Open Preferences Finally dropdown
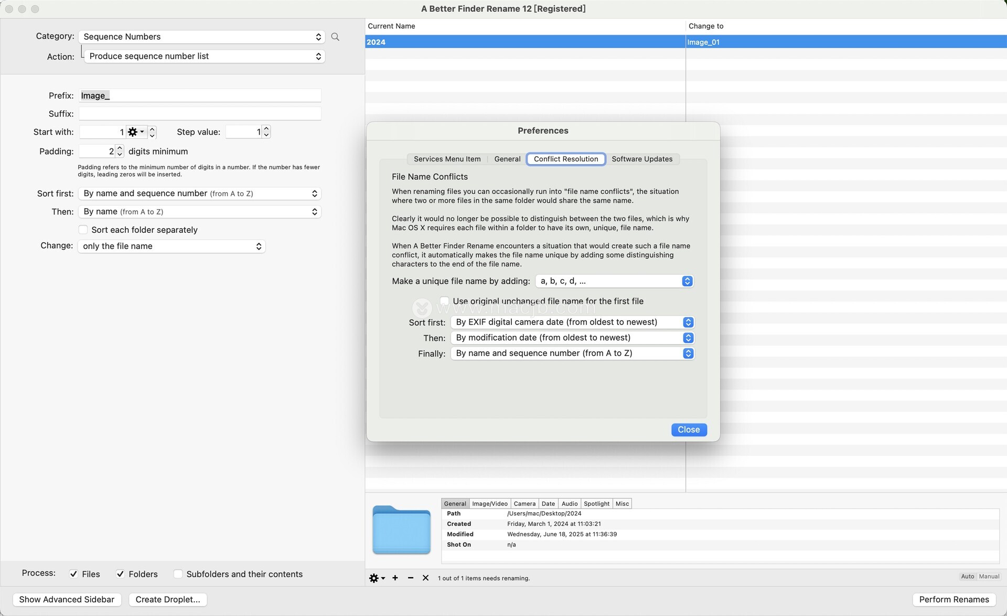 [572, 353]
